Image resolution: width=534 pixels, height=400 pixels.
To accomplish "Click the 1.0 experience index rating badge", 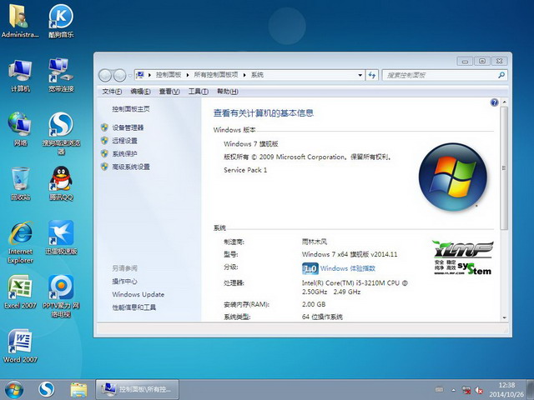I will tap(310, 268).
